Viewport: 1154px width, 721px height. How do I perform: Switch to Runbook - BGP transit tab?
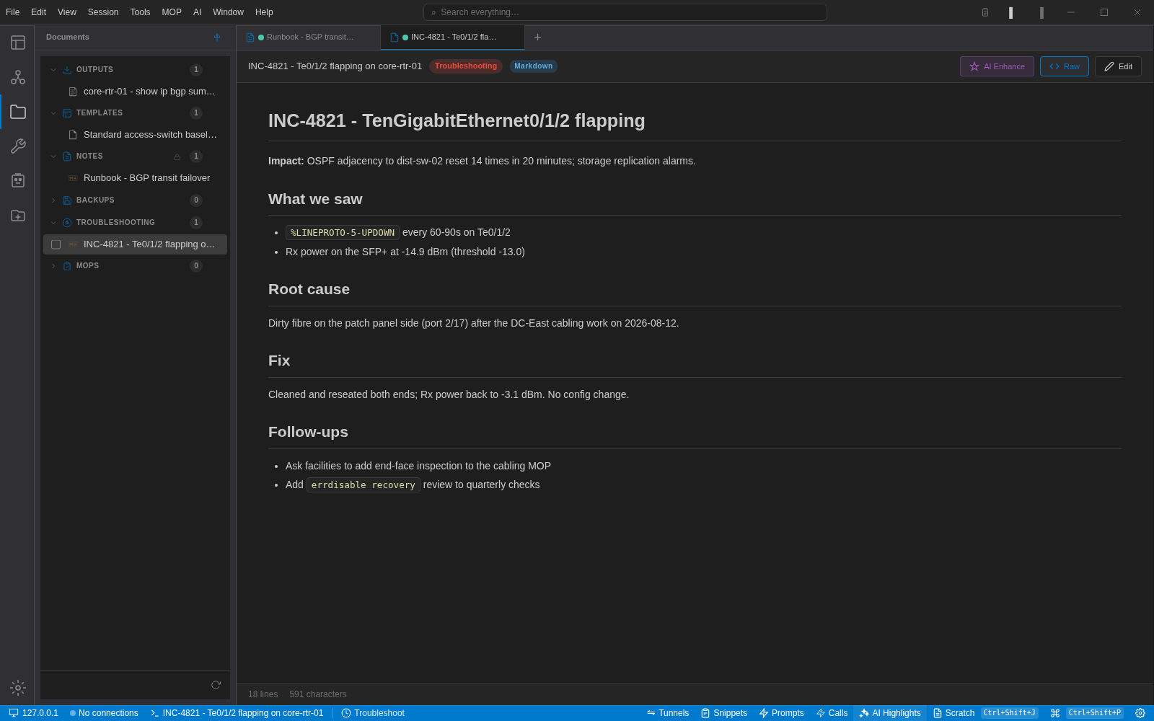(x=308, y=37)
